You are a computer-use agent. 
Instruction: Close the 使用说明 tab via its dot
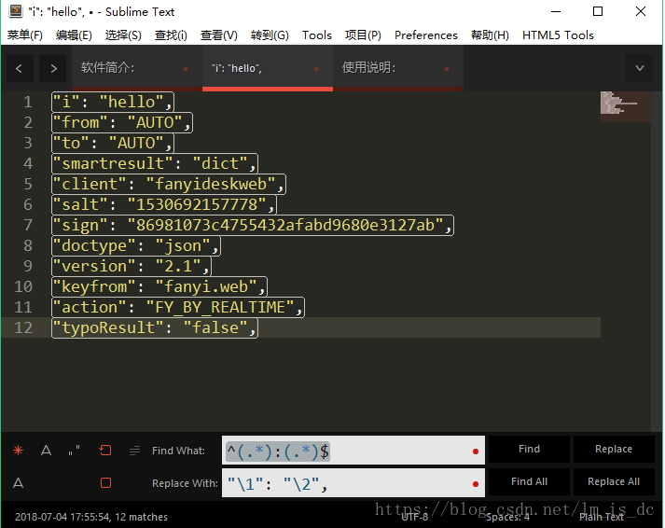(x=447, y=69)
